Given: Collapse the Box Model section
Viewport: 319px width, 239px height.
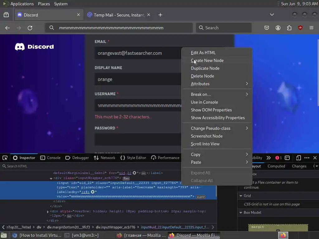Looking at the screenshot, I should pyautogui.click(x=241, y=213).
